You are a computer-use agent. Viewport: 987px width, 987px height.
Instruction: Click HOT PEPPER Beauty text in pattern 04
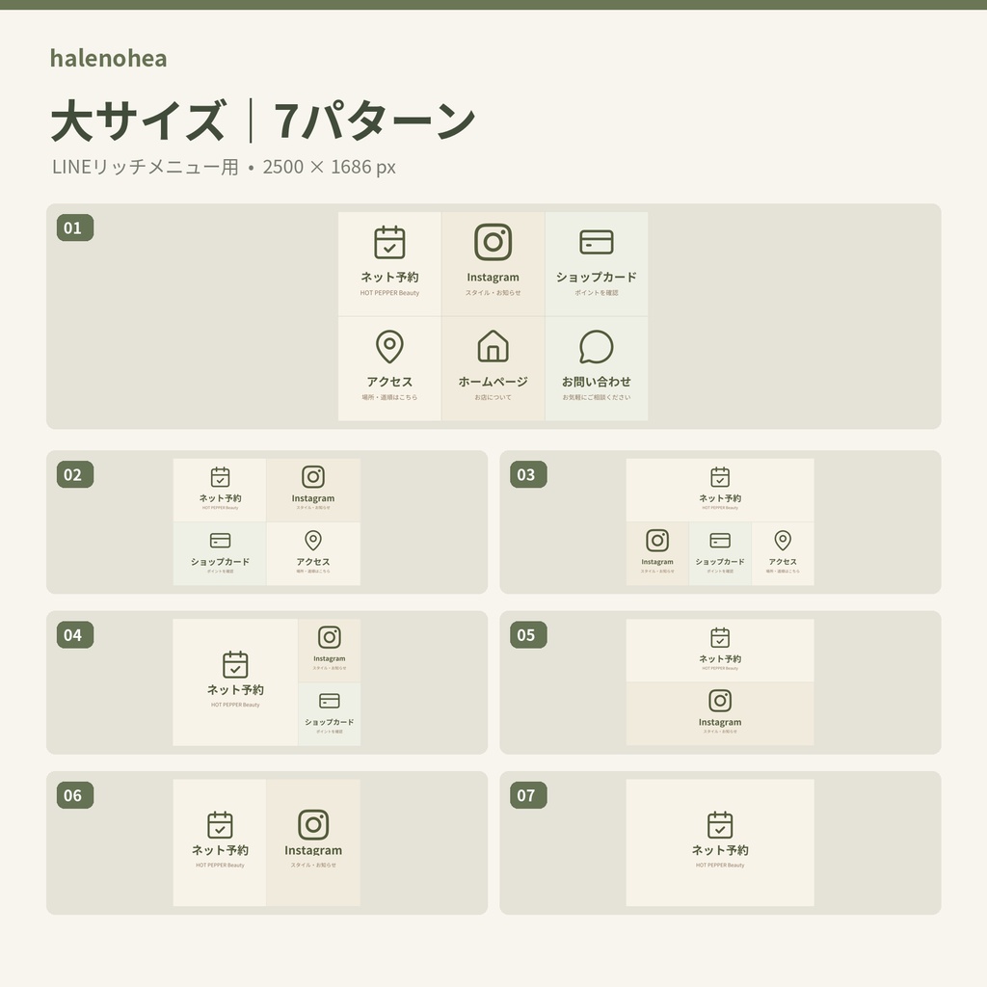(x=235, y=705)
